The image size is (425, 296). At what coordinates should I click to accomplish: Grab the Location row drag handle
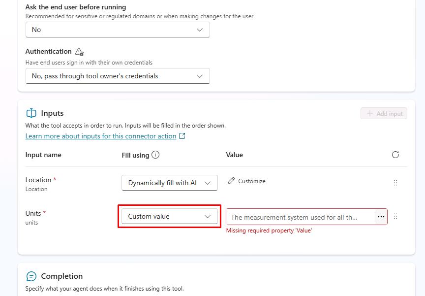click(x=395, y=183)
